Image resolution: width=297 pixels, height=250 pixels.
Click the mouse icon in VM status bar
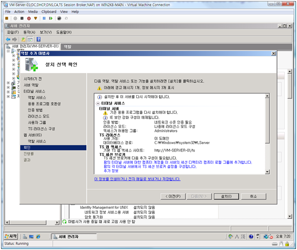(x=281, y=244)
